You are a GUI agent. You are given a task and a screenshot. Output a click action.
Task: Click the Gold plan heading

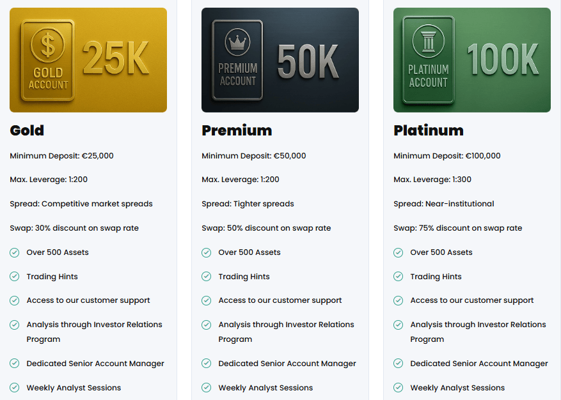27,130
